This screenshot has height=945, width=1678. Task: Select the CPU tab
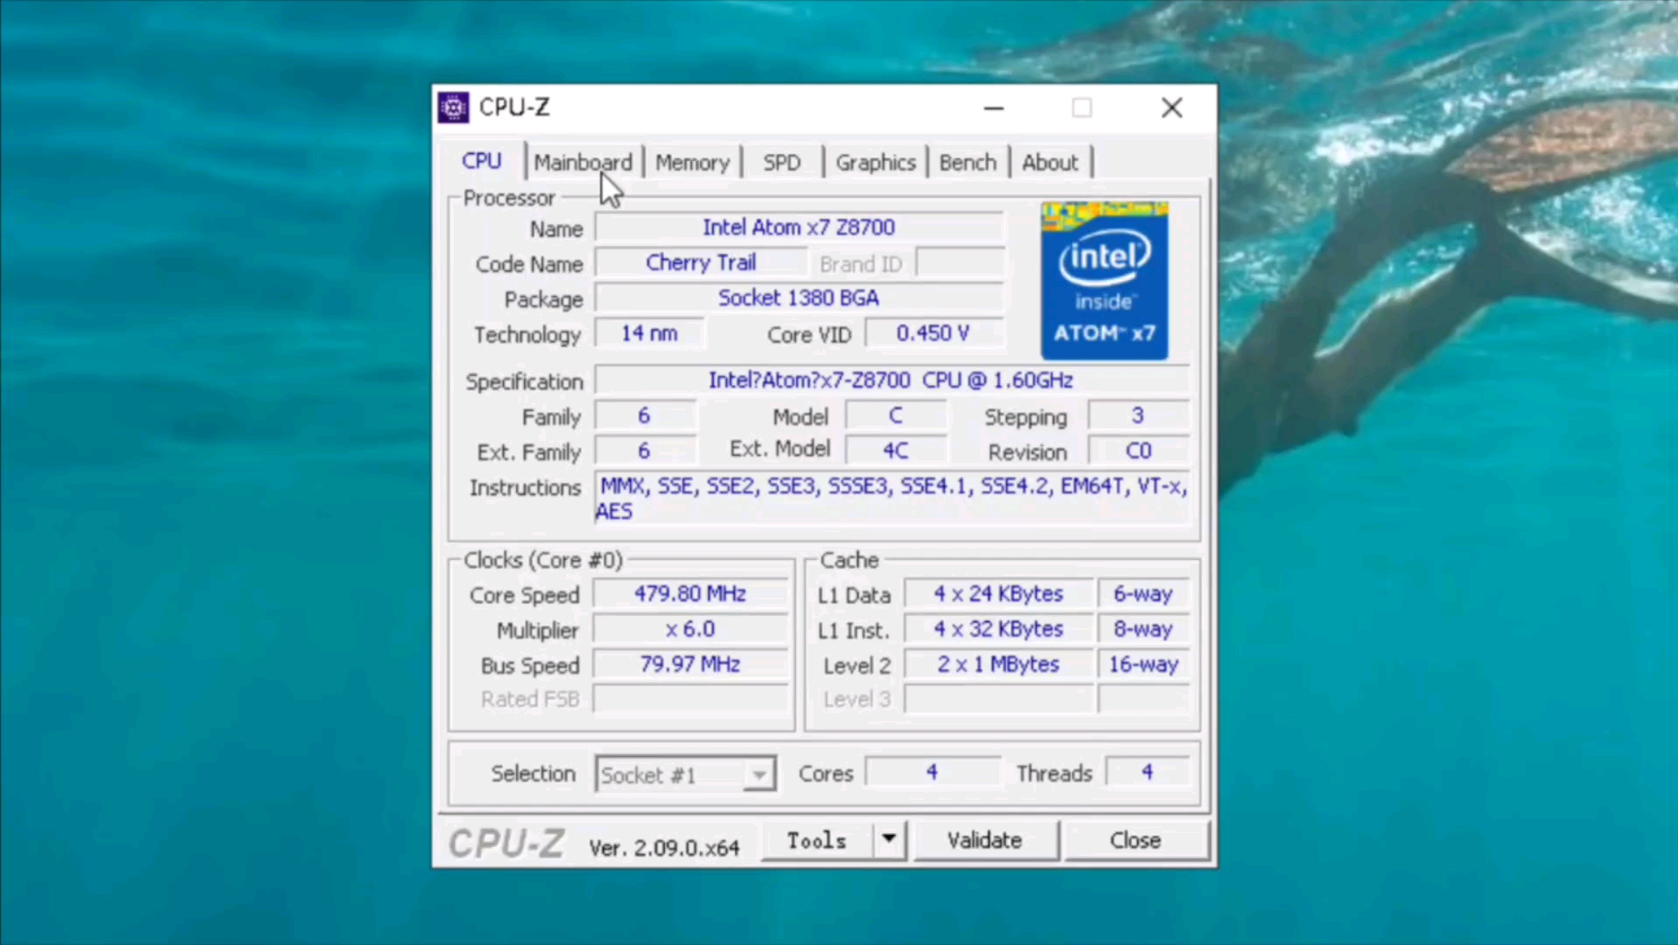coord(481,162)
